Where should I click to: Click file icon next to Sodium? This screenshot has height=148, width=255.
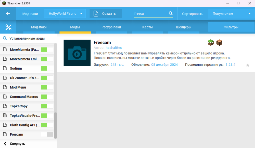[5, 68]
